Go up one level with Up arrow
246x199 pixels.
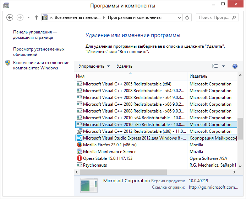point(37,17)
